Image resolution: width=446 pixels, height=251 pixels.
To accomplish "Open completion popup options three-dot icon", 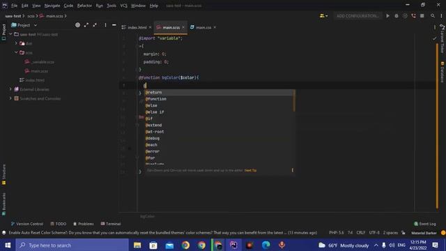I will 292,170.
